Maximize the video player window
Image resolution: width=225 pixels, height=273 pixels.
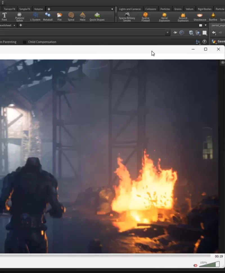(x=206, y=49)
